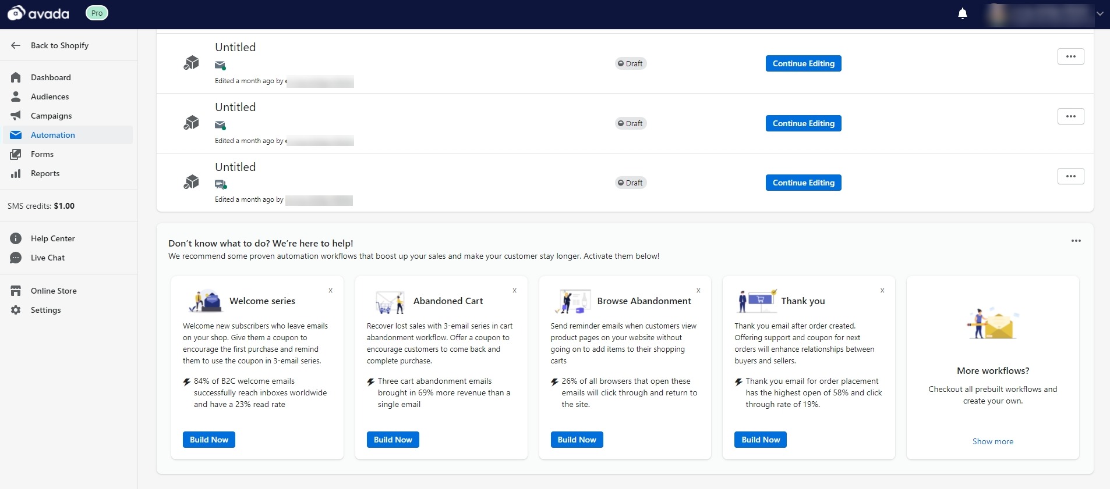
Task: Open the Dashboard home icon
Action: 16,77
